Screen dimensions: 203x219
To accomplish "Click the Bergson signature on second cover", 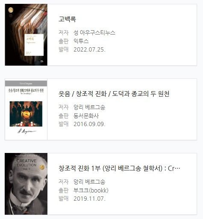I will 27,131.
